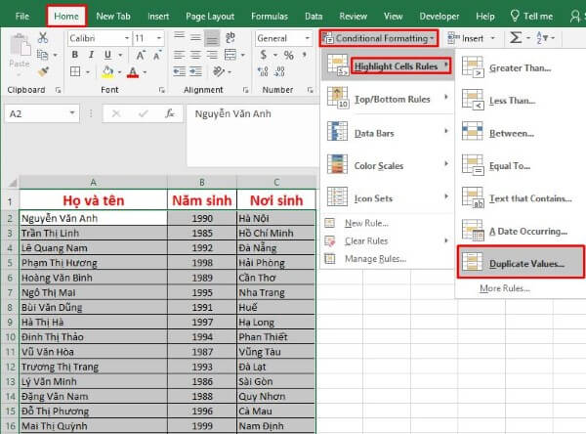This screenshot has height=434, width=586.
Task: Open the Borders dropdown arrow
Action: point(88,71)
